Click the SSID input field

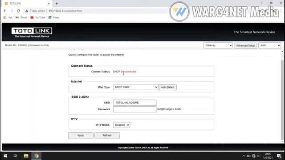(x=134, y=103)
